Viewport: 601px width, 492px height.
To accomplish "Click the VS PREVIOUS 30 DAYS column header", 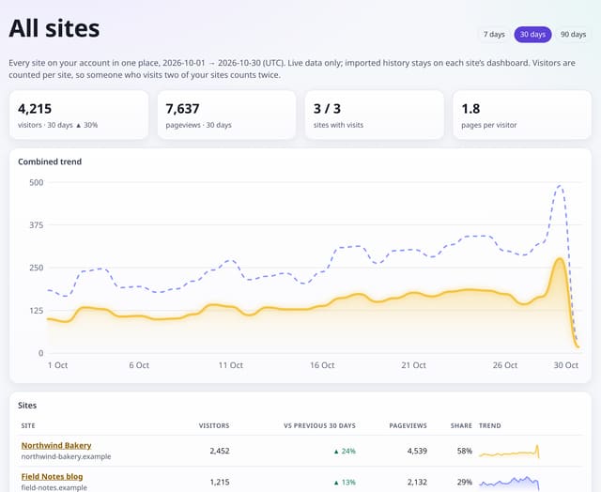I will click(x=319, y=425).
